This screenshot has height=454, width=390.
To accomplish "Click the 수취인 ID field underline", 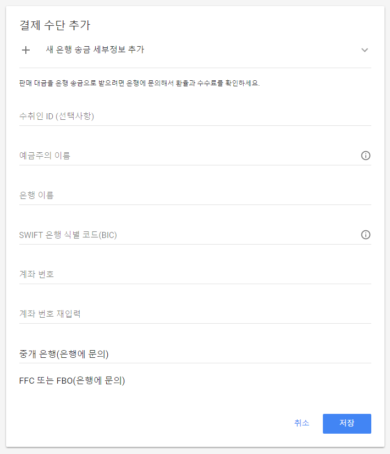I will click(x=195, y=125).
